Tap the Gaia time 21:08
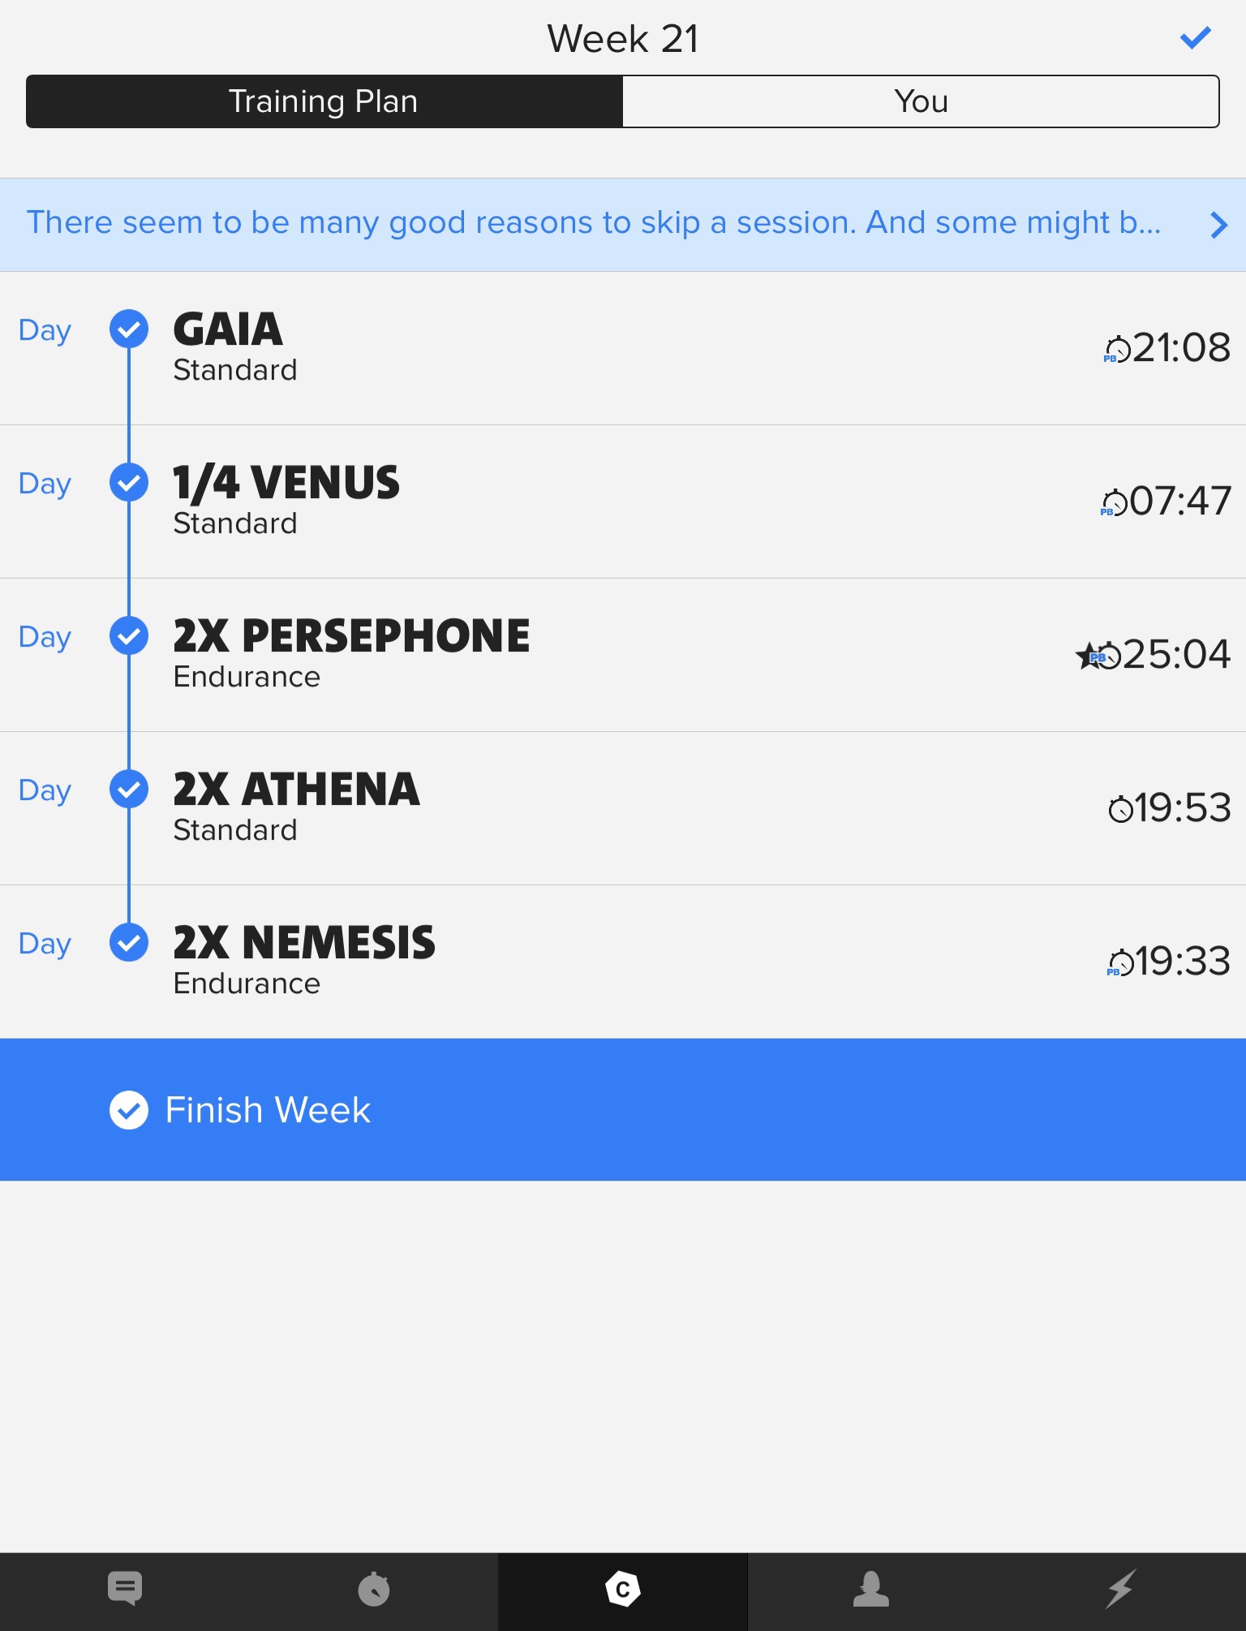 [1180, 348]
